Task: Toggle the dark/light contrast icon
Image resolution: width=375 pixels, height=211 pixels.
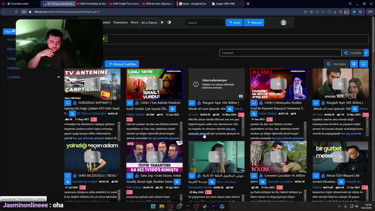Action: (169, 22)
